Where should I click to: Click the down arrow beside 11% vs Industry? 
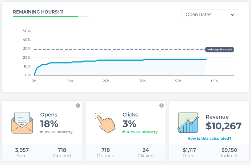(42, 132)
